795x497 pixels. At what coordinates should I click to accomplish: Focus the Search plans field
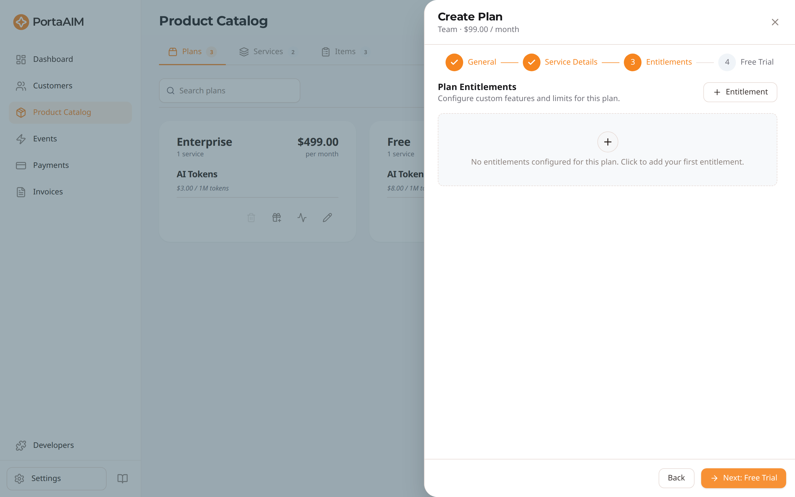click(x=229, y=90)
